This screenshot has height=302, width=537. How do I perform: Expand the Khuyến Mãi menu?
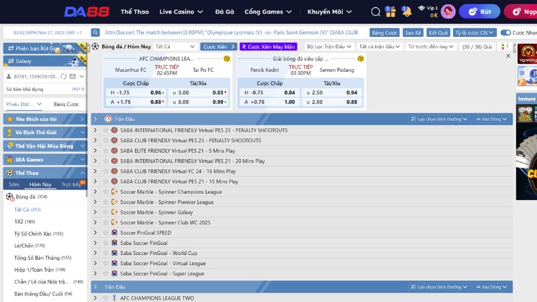[330, 12]
